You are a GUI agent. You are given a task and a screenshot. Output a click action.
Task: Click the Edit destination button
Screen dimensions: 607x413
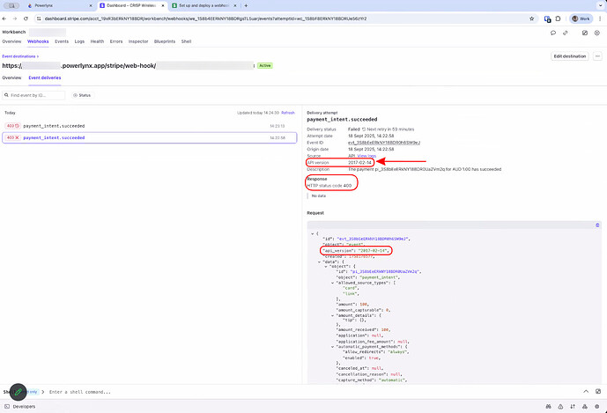click(570, 55)
